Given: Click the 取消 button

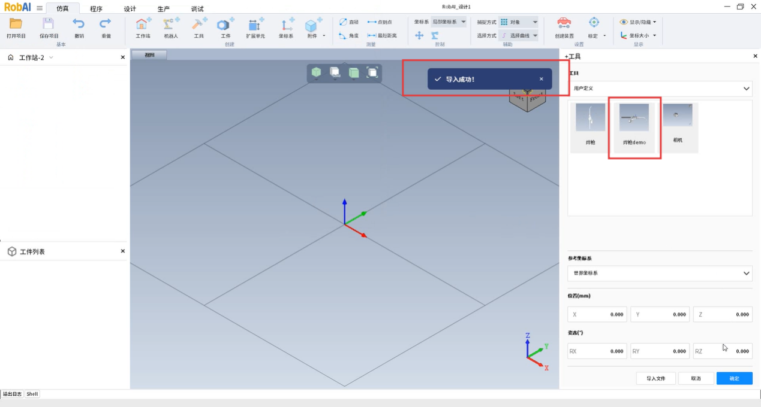Looking at the screenshot, I should [696, 378].
